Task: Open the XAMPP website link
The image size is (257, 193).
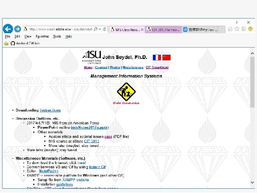Action: pyautogui.click(x=76, y=180)
